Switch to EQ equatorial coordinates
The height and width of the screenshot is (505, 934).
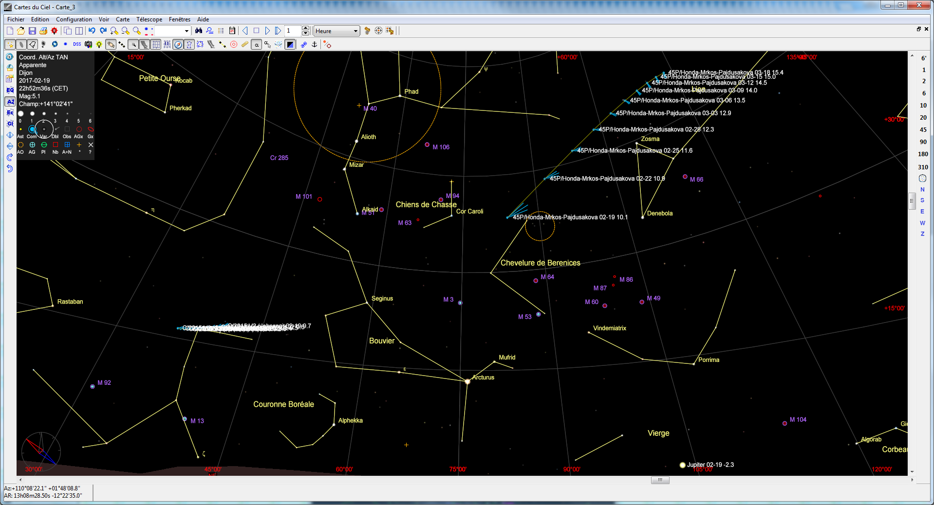10,90
